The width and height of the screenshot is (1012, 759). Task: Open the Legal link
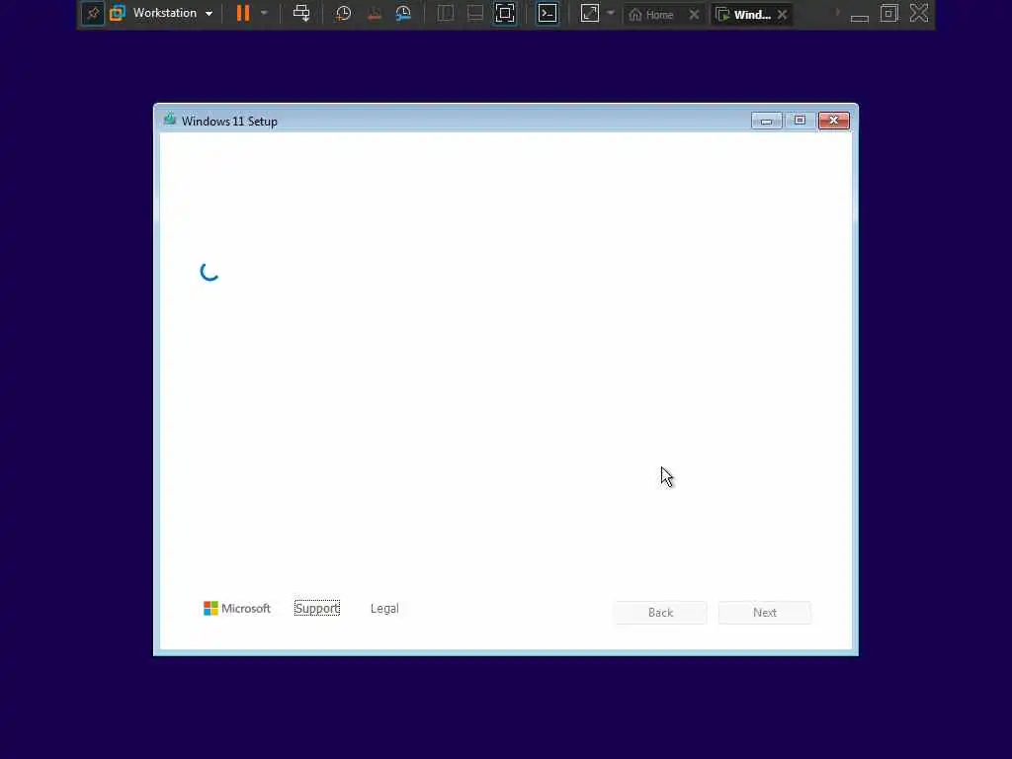click(x=384, y=608)
